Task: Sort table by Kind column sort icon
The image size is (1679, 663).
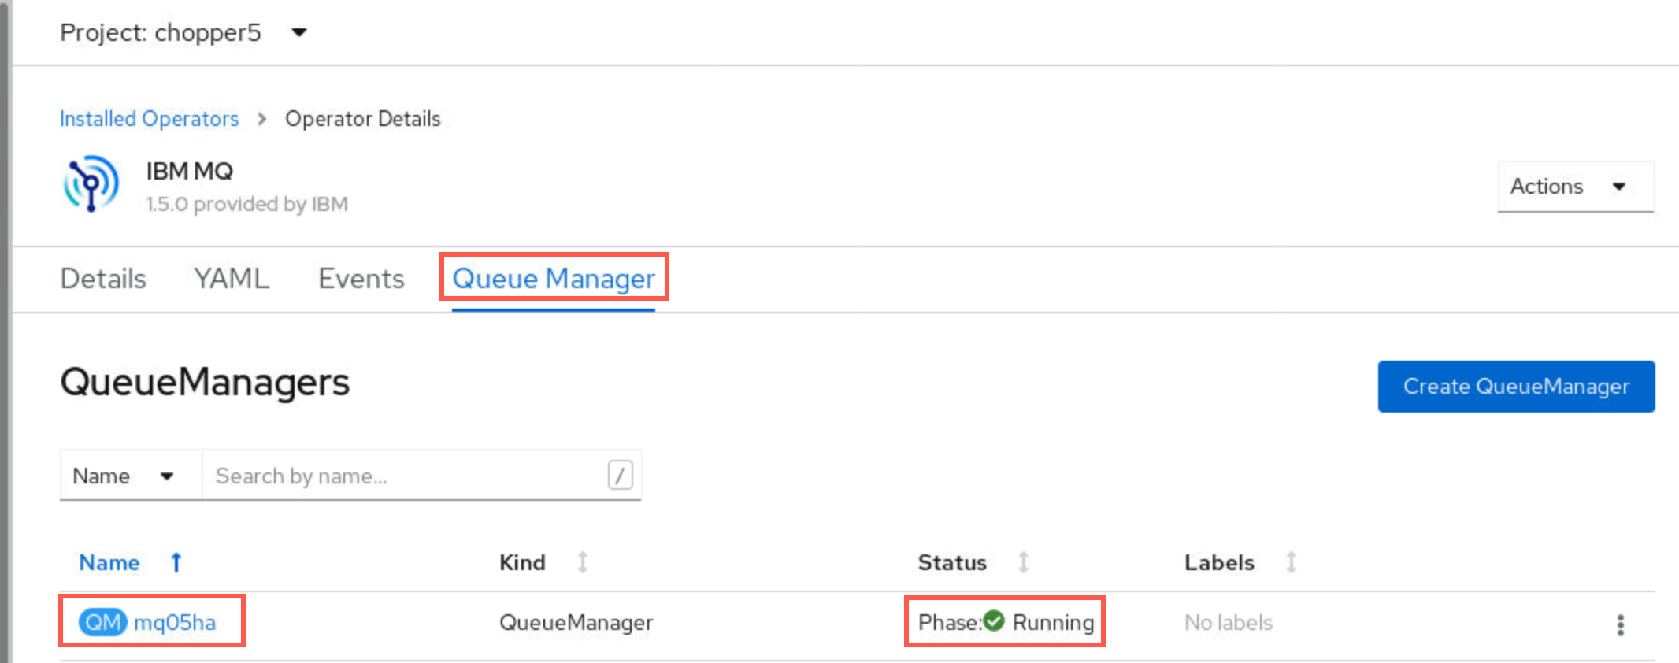Action: (582, 562)
